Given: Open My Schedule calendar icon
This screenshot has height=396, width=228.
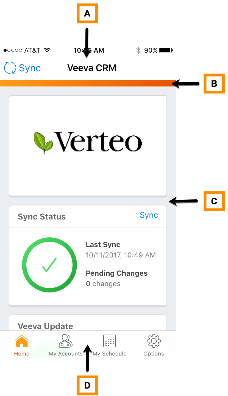Looking at the screenshot, I should tap(109, 341).
